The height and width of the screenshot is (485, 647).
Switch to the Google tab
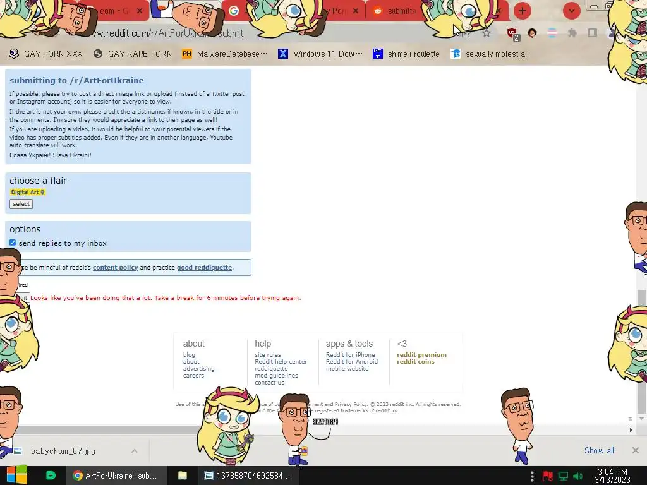tap(234, 11)
